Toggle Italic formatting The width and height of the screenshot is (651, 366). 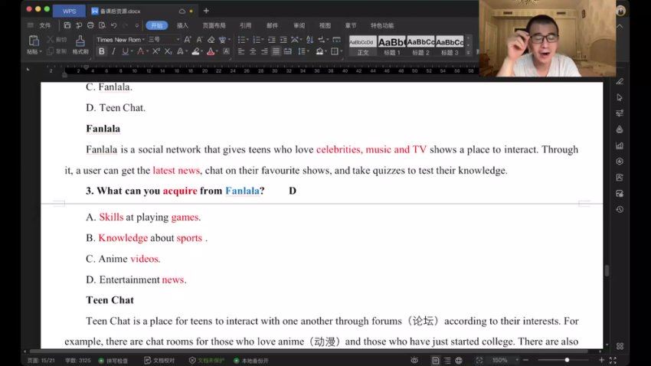pos(113,51)
